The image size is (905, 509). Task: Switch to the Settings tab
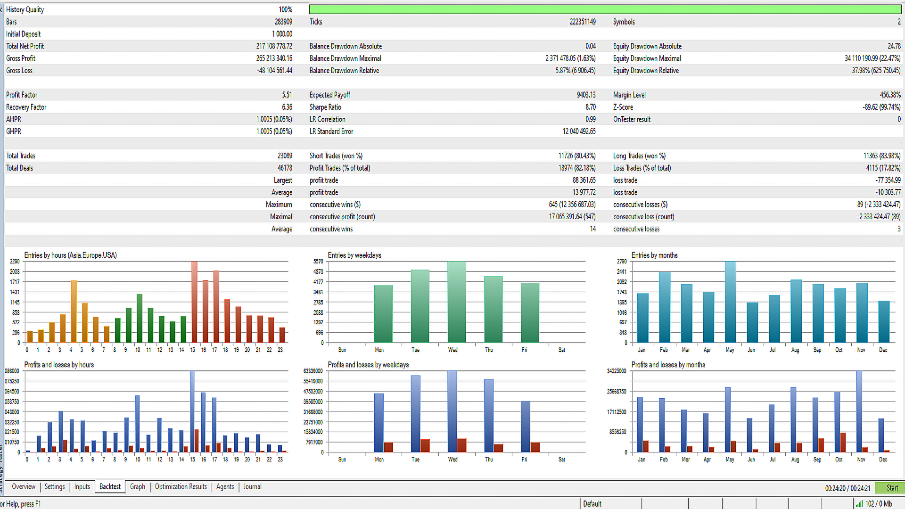[x=55, y=487]
